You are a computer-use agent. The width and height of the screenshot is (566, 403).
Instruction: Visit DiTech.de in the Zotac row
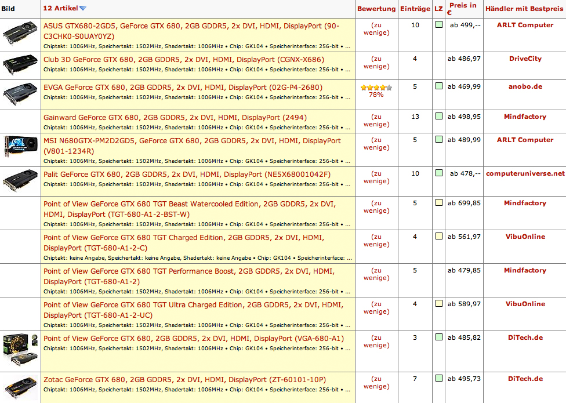[x=525, y=379]
